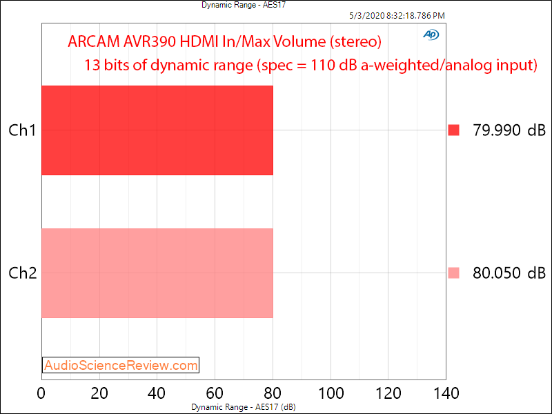This screenshot has height=414, width=552.
Task: Click the 13 bits of dynamic range annotation
Action: (x=310, y=65)
